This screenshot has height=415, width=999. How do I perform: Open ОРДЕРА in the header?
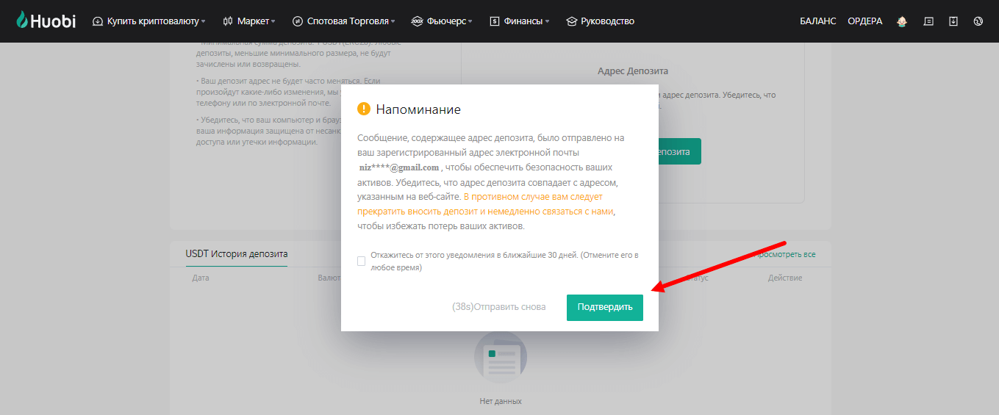[x=864, y=21]
